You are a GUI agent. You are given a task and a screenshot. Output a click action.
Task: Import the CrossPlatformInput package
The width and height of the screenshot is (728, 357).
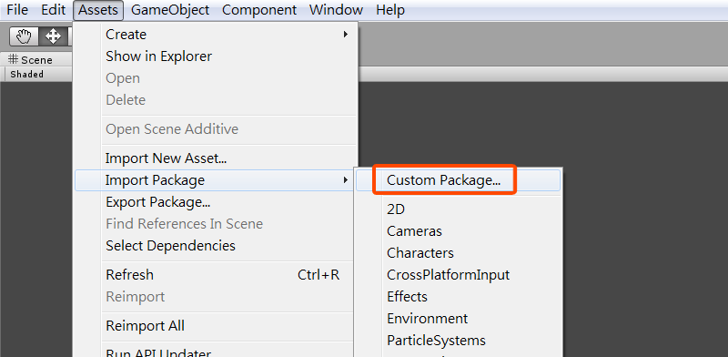coord(459,275)
